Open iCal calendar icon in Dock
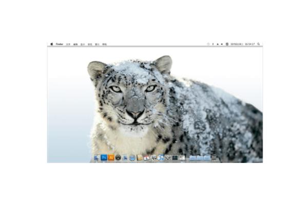 click(146, 158)
